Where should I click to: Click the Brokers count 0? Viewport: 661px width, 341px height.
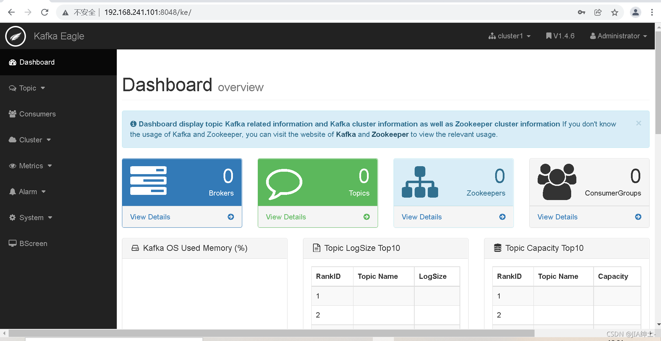[228, 176]
